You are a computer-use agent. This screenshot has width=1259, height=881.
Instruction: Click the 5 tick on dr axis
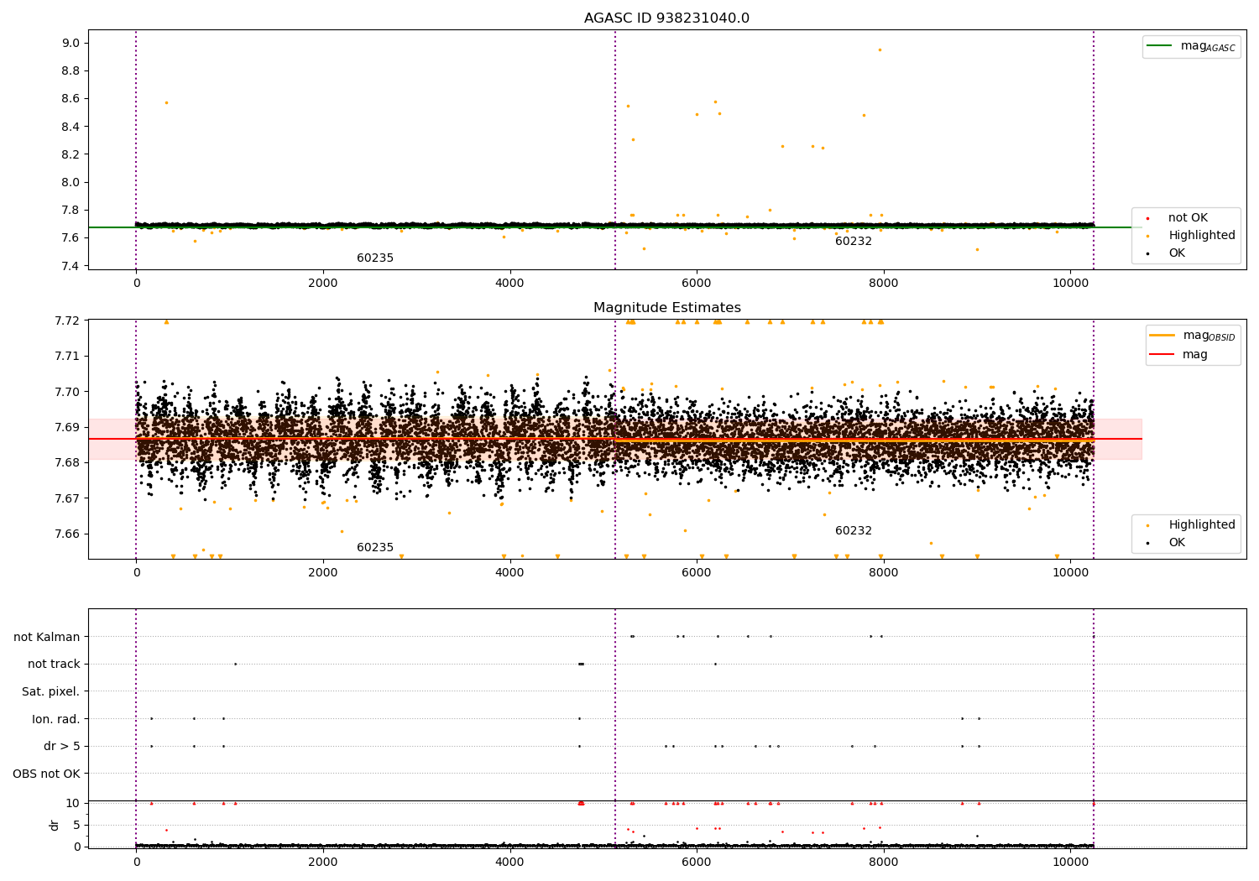(x=76, y=825)
